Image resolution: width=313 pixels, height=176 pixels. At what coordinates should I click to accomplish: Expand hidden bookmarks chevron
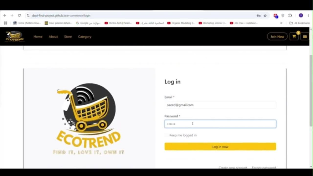pyautogui.click(x=281, y=23)
